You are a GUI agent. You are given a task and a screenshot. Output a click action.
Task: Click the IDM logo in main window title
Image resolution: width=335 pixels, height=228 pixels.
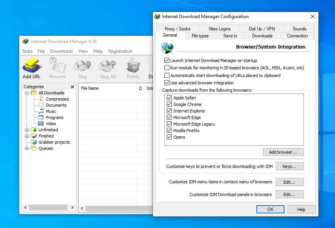click(25, 41)
